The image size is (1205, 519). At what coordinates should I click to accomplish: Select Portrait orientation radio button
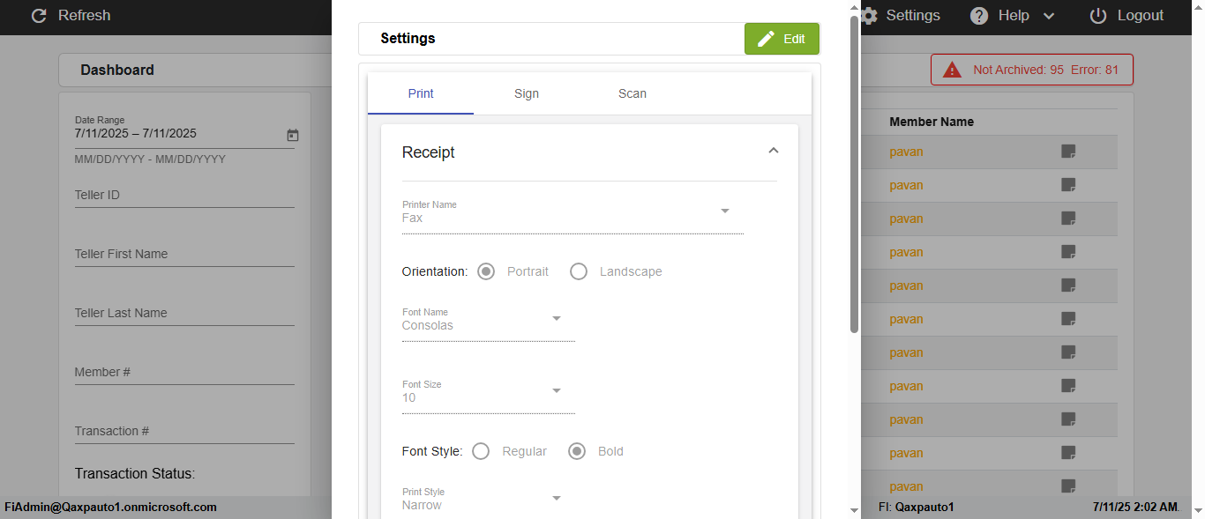coord(486,271)
